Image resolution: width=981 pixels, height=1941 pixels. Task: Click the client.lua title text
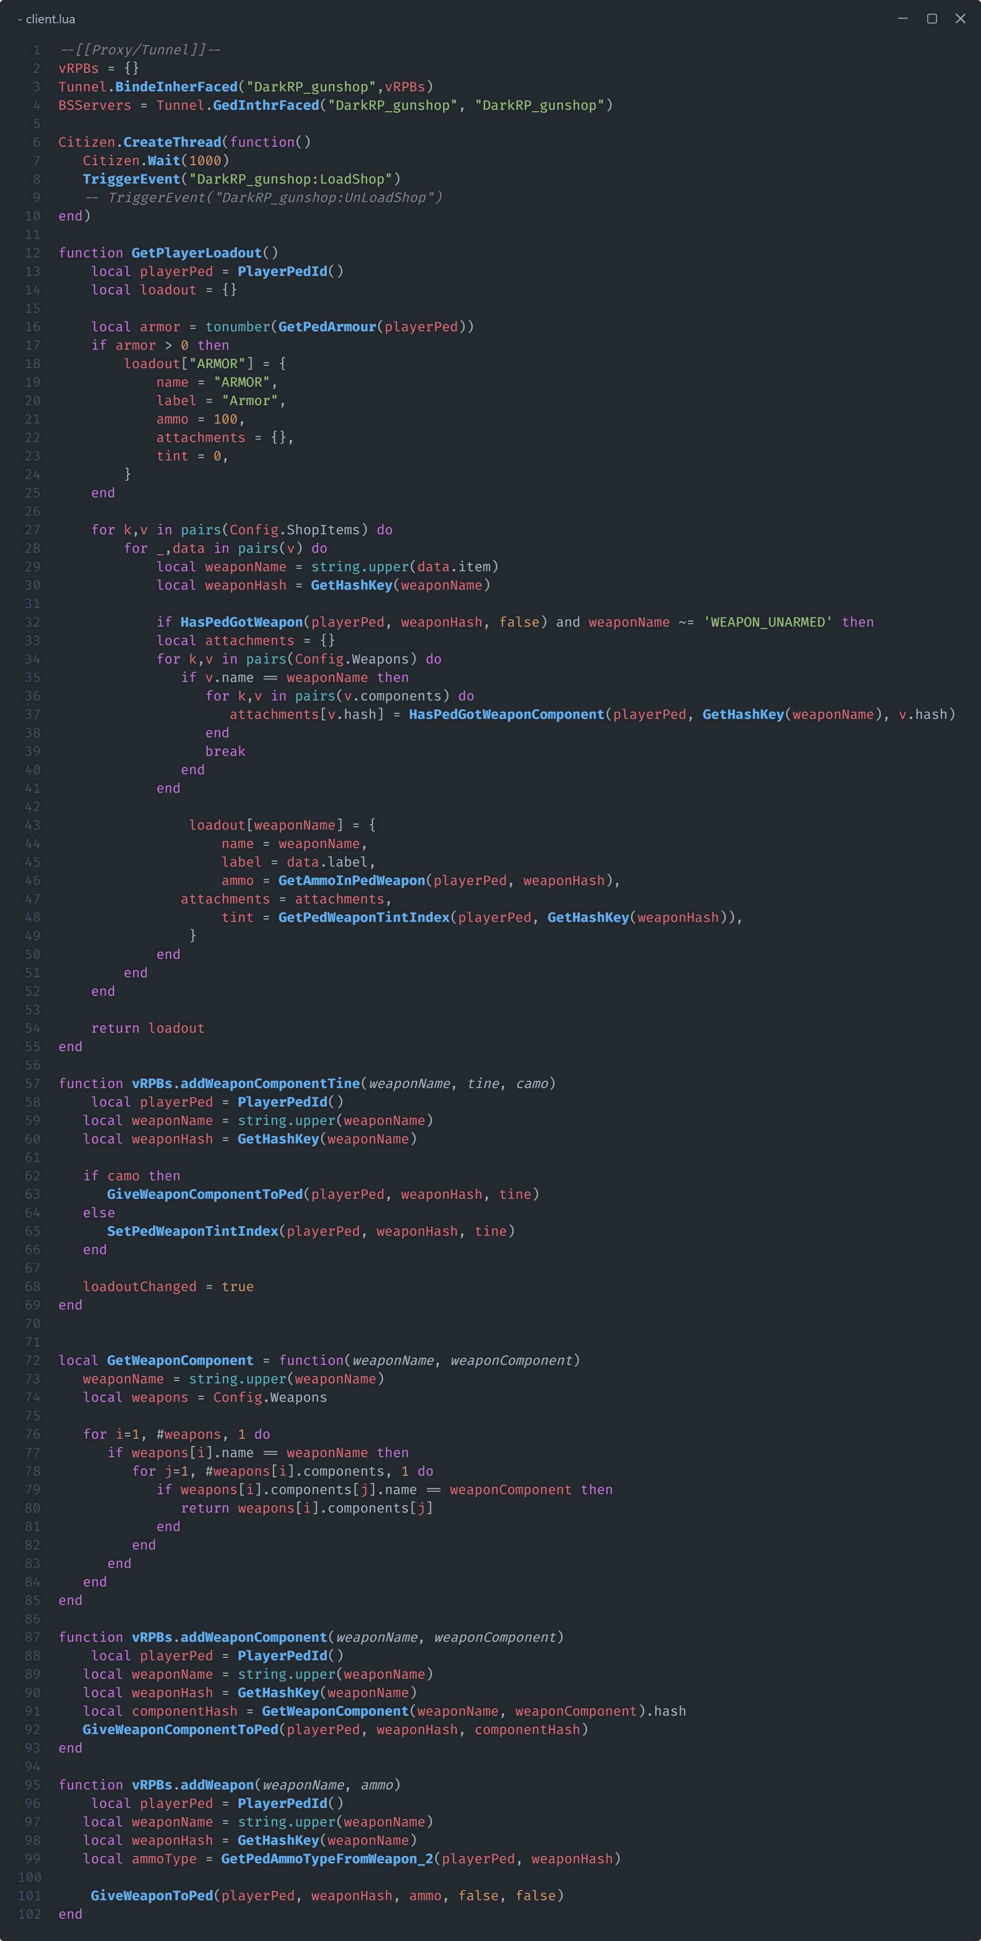click(x=50, y=19)
